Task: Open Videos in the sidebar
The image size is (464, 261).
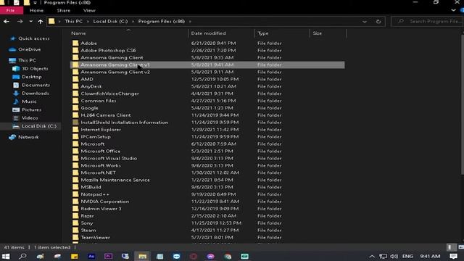Action: click(25, 118)
